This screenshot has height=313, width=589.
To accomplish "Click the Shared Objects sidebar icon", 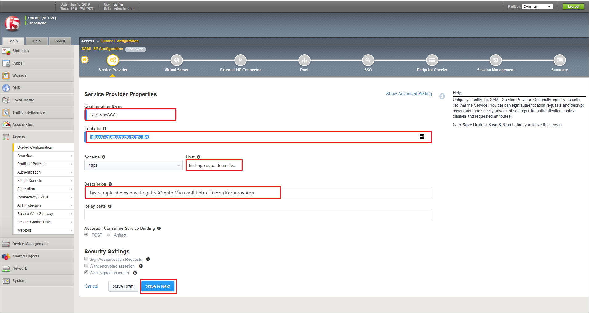I will (6, 256).
